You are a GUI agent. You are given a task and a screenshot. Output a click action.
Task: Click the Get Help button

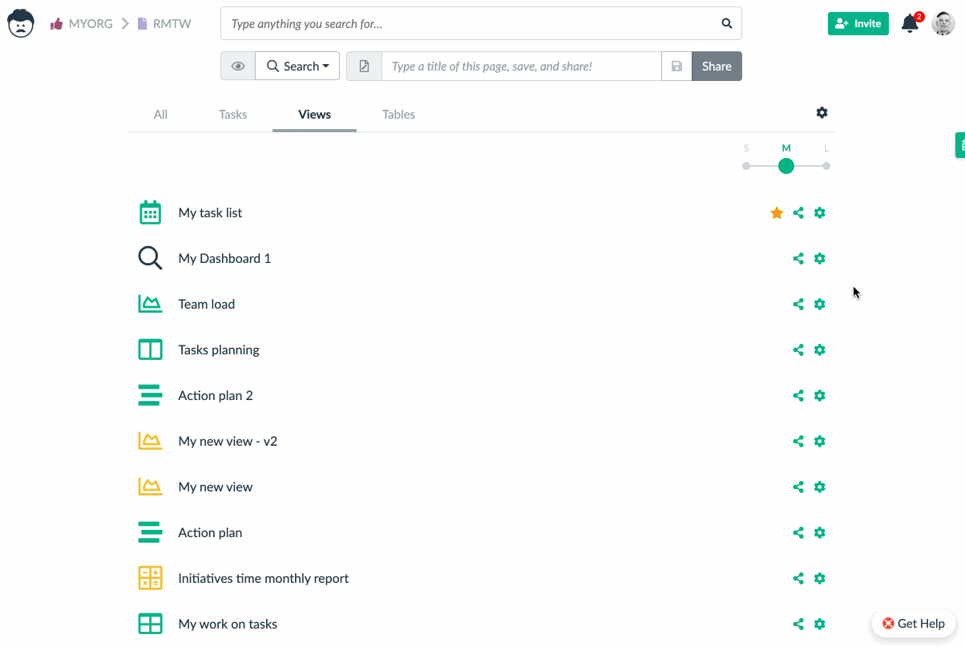(x=913, y=623)
